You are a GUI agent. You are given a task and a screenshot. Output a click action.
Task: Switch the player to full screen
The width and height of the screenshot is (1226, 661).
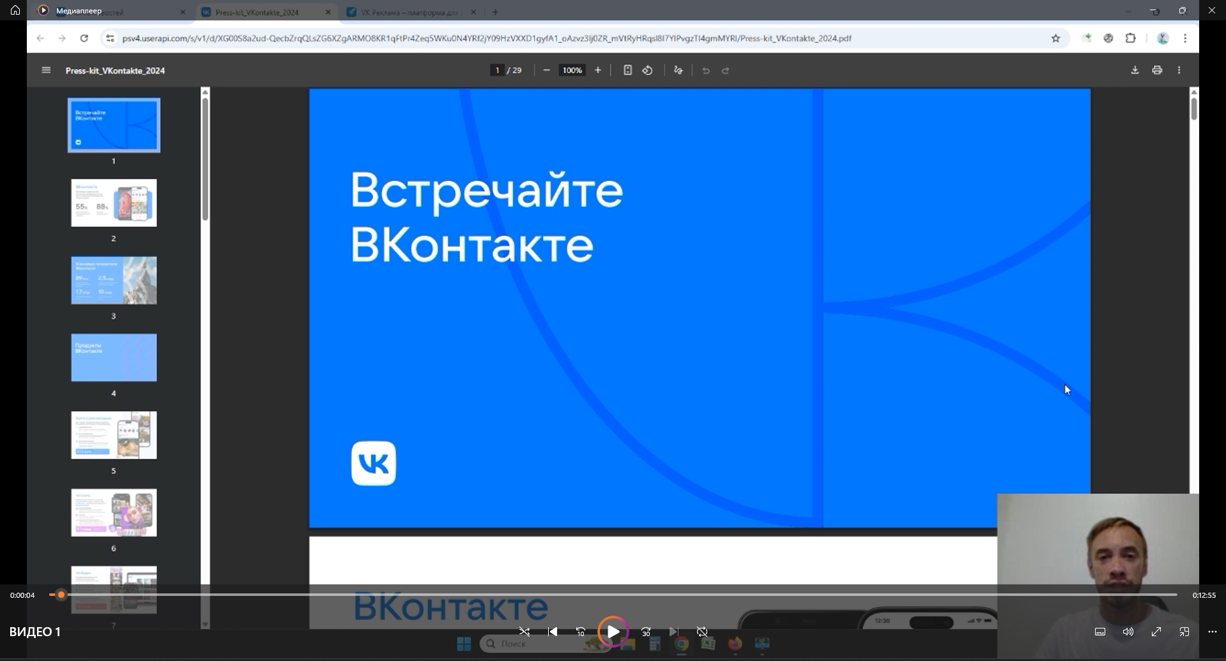1156,632
